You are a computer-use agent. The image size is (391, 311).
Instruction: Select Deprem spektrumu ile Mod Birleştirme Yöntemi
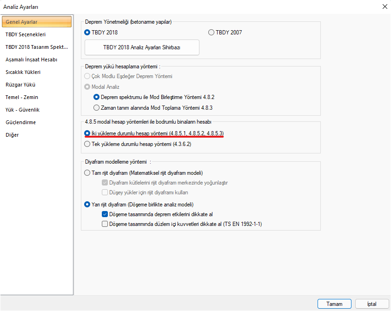97,97
